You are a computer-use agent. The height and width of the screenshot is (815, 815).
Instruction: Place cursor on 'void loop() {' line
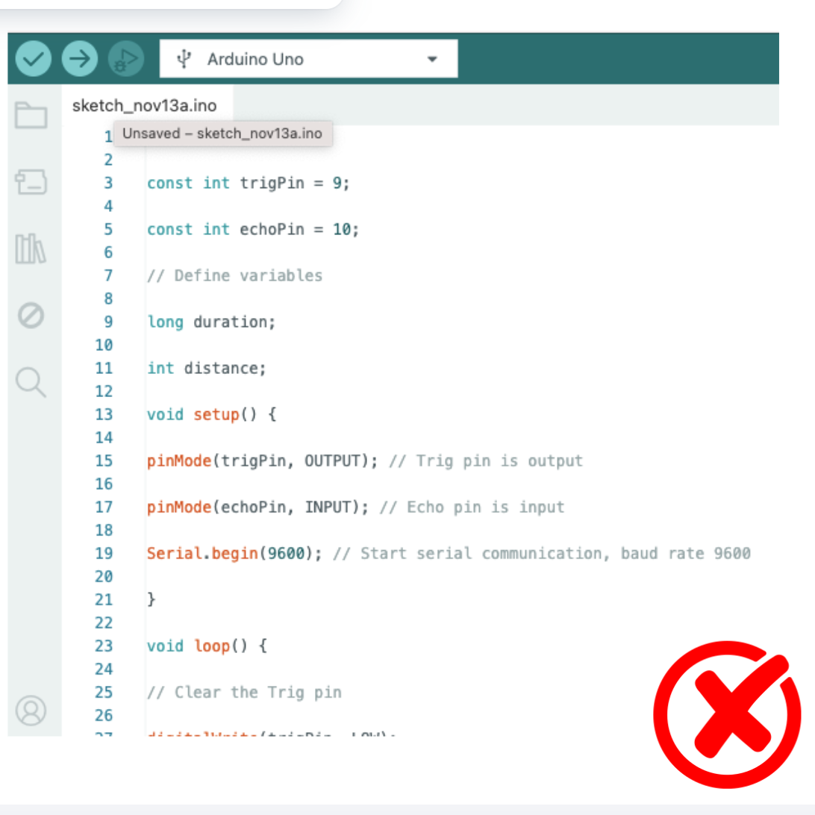pyautogui.click(x=207, y=646)
